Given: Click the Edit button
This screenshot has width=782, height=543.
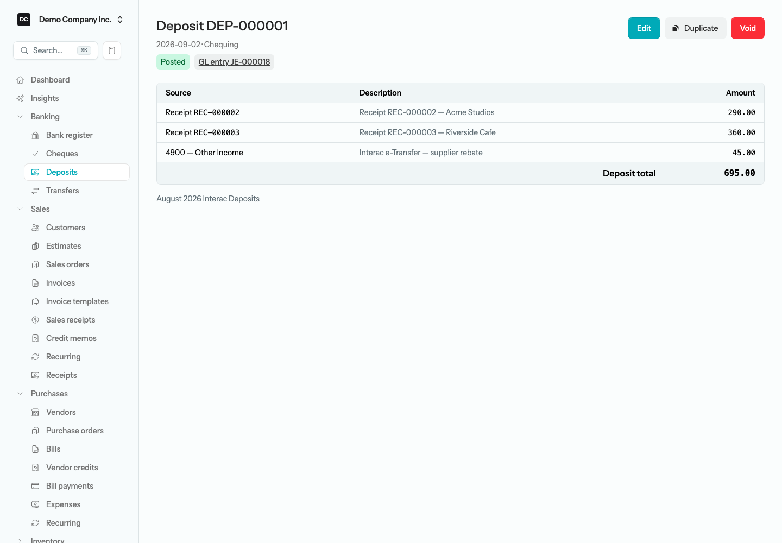Looking at the screenshot, I should coord(644,28).
